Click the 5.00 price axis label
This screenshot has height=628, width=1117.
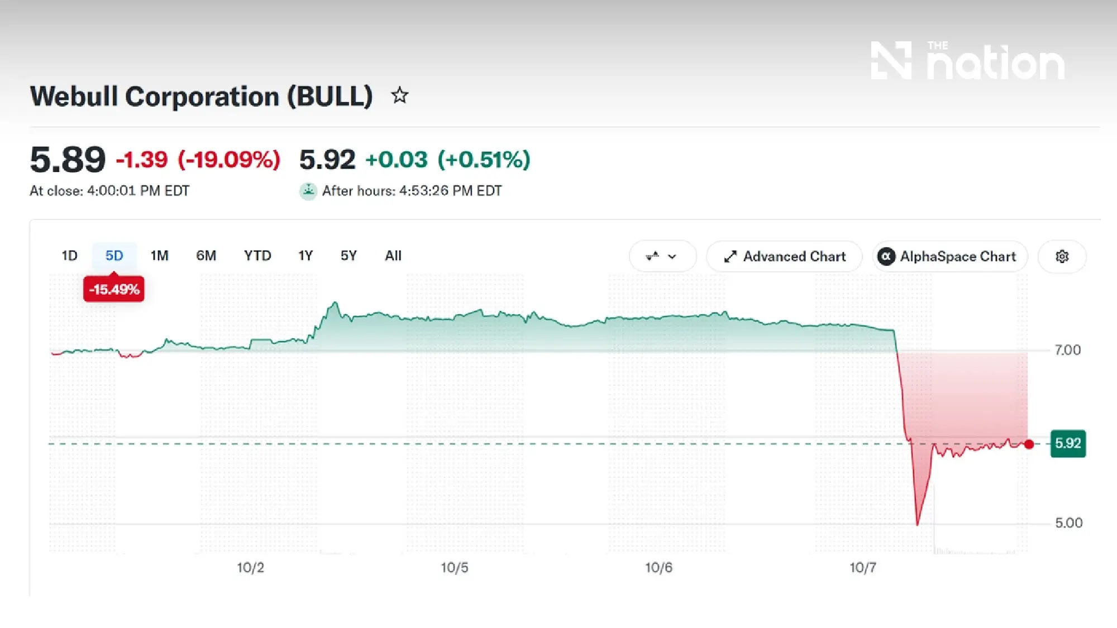coord(1068,523)
